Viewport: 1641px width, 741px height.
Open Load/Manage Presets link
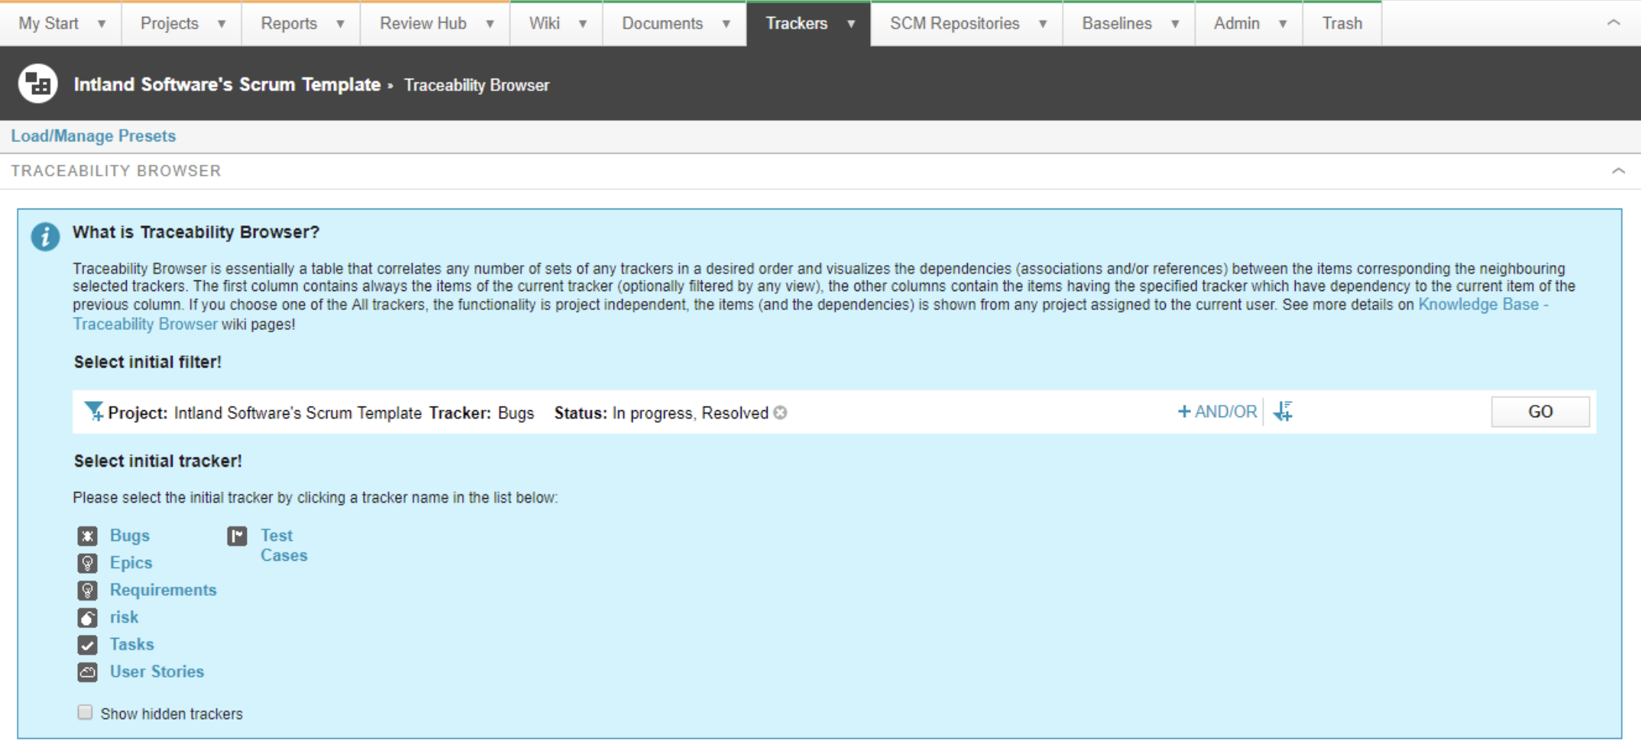tap(93, 136)
